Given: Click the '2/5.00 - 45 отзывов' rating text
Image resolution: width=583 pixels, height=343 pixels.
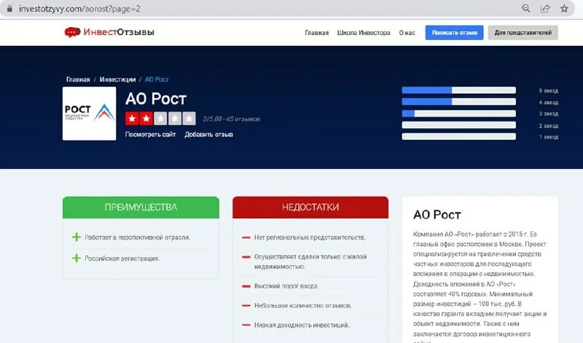Looking at the screenshot, I should coord(231,119).
